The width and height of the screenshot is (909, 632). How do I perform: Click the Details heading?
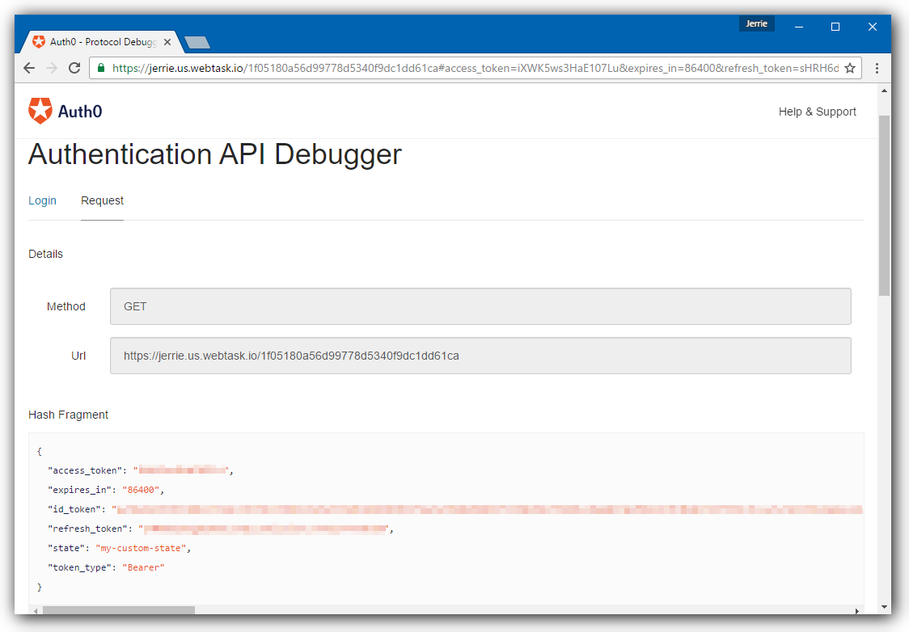click(x=46, y=254)
